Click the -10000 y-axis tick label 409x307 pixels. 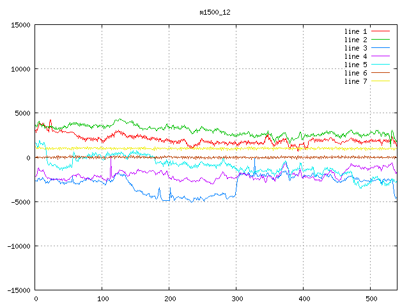click(17, 246)
